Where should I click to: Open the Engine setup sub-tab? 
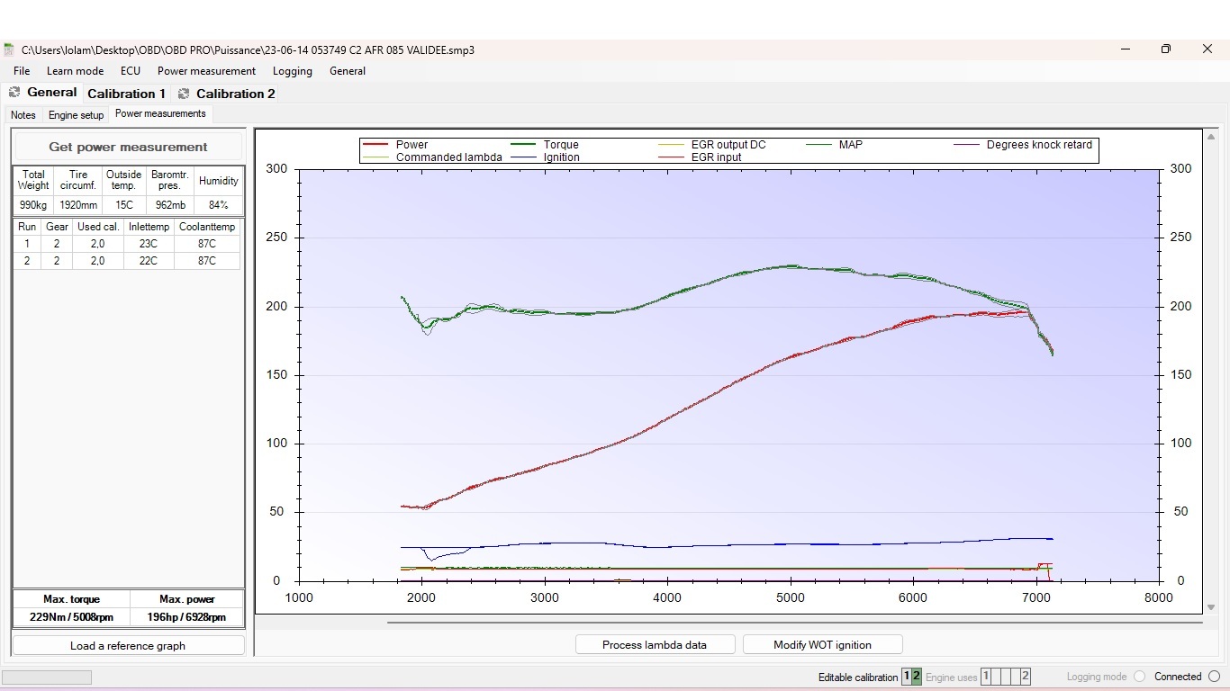(76, 115)
